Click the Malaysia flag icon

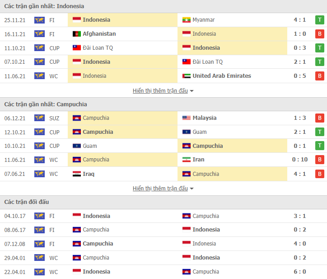point(186,118)
